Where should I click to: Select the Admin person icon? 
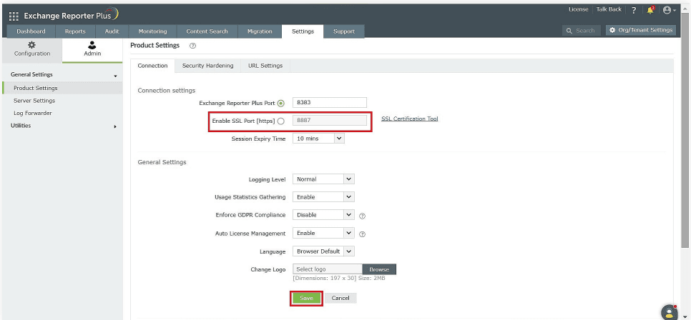tap(92, 45)
